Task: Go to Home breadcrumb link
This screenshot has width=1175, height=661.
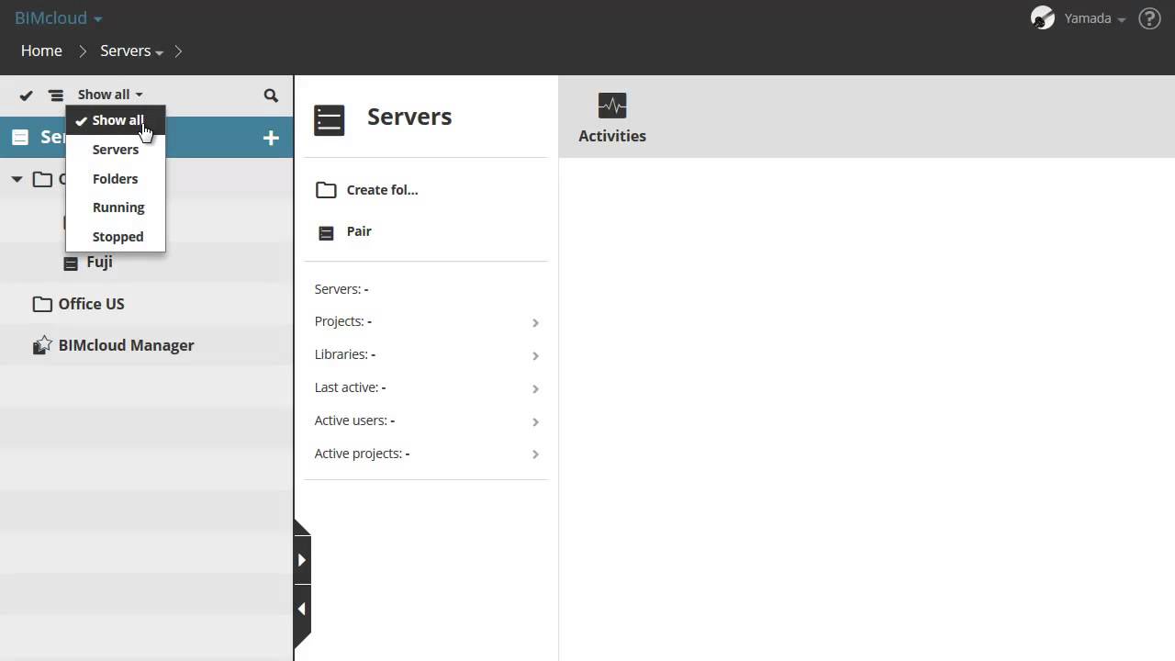Action: (x=41, y=50)
